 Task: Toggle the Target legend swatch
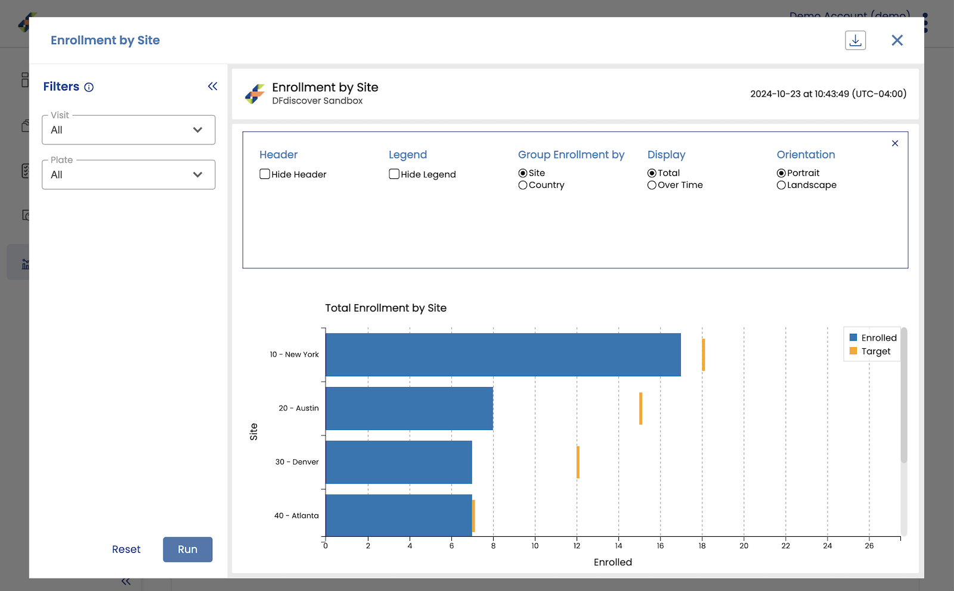(853, 351)
